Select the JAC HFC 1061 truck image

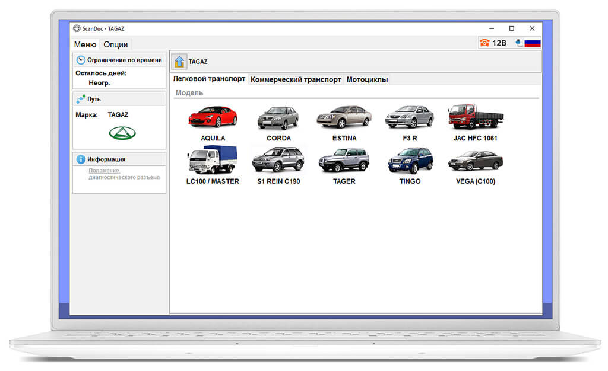coord(476,117)
